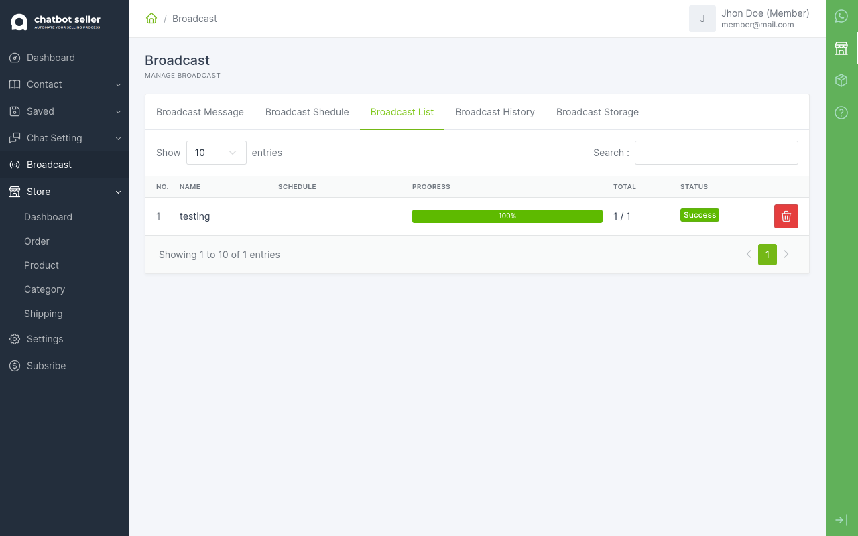
Task: Open the Broadcast History tab
Action: pyautogui.click(x=495, y=112)
